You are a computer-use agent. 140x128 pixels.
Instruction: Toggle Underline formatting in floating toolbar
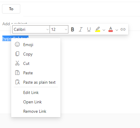click(x=89, y=29)
